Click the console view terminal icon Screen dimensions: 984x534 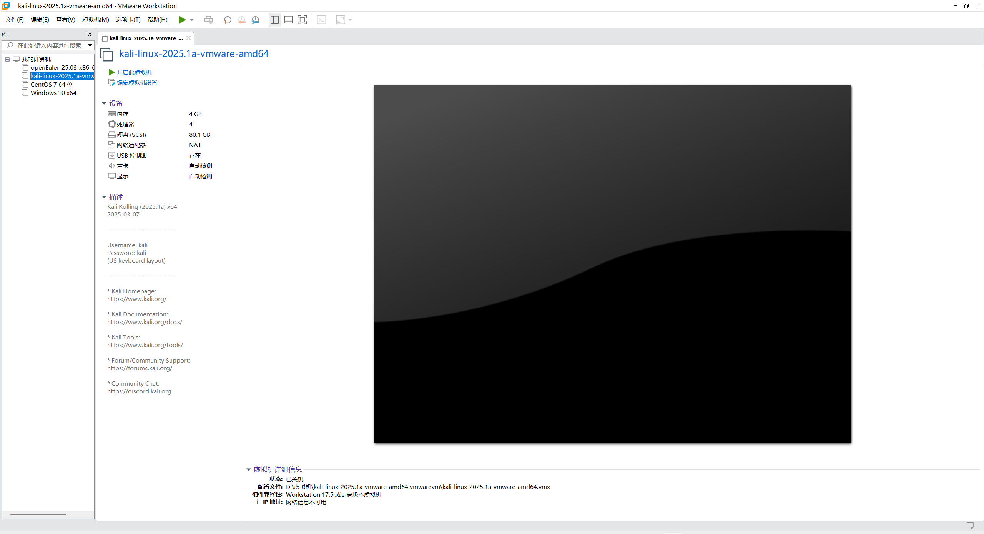click(x=322, y=20)
